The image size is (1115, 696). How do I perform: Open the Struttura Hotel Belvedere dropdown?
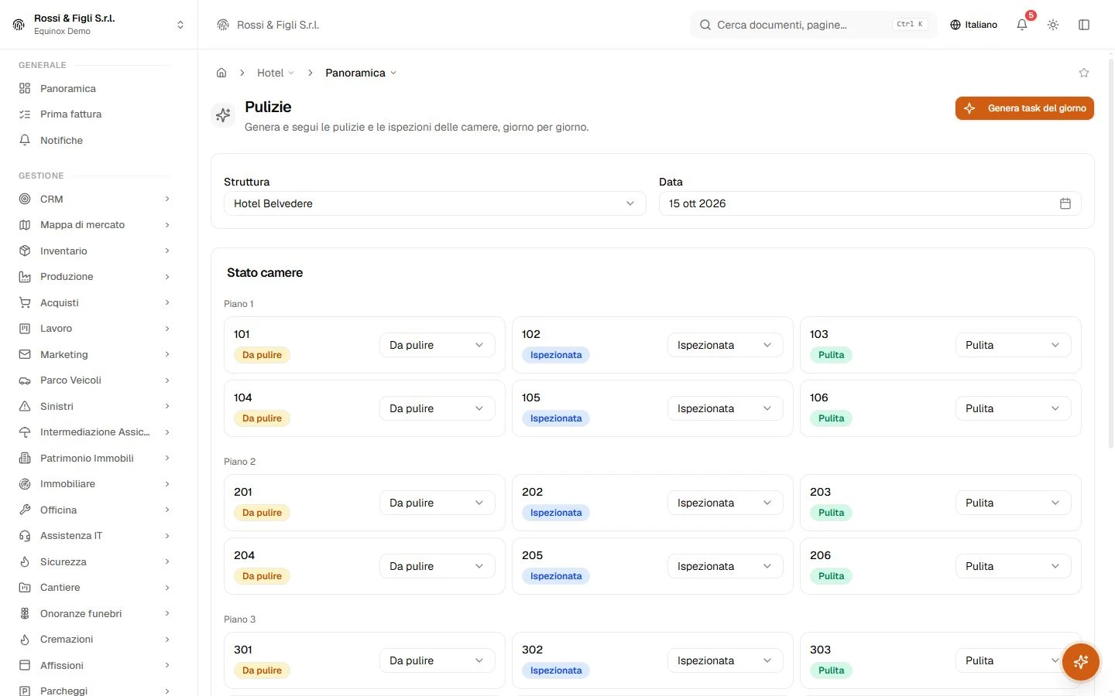click(x=434, y=203)
